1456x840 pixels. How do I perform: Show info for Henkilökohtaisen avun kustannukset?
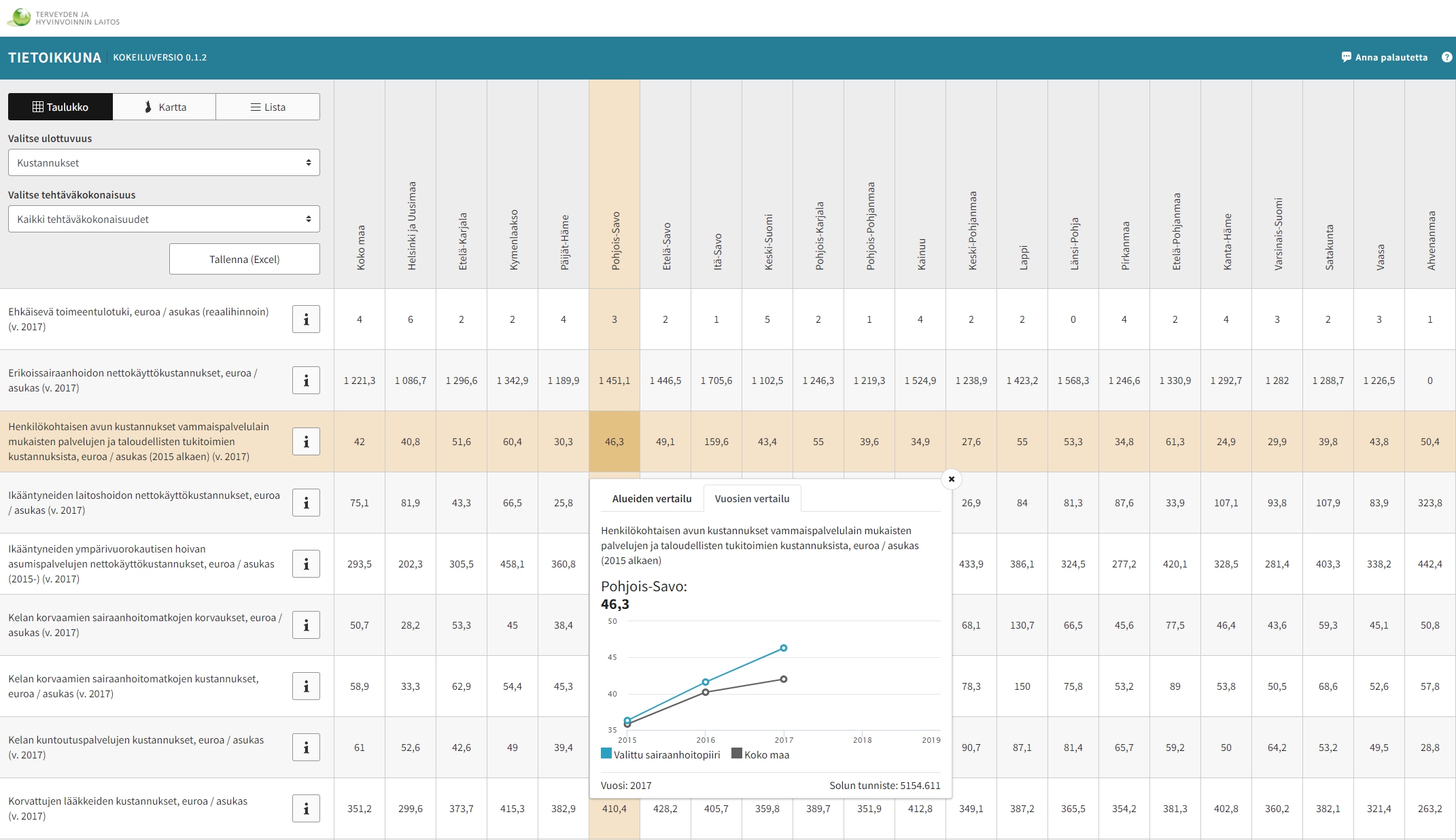point(306,442)
